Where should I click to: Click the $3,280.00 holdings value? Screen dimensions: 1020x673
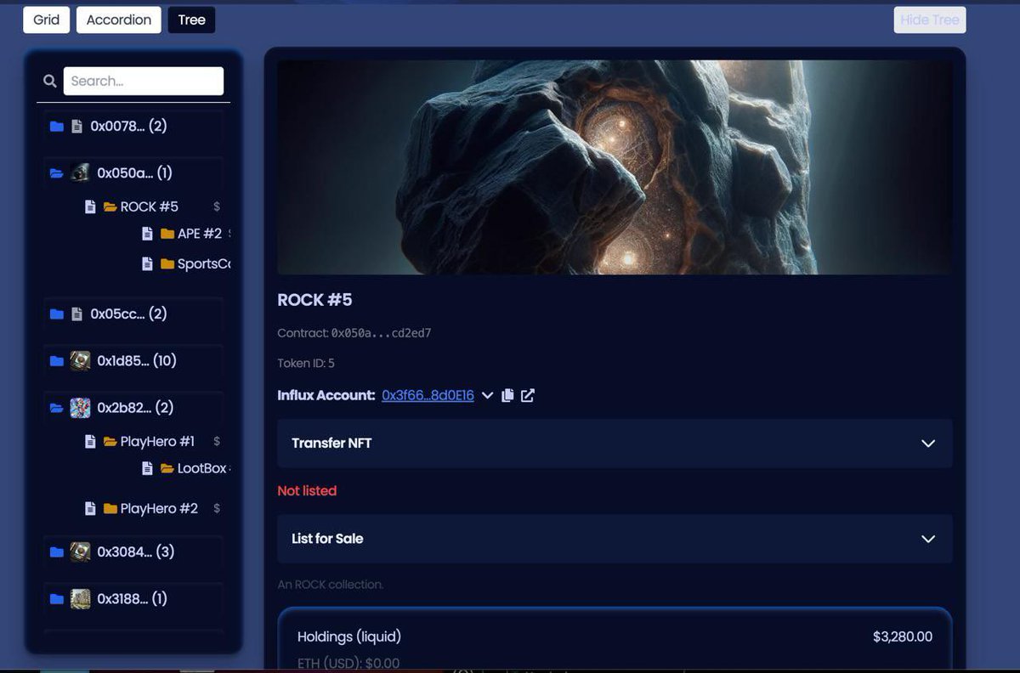tap(903, 636)
